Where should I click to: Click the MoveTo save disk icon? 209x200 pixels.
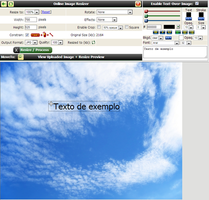pos(20,57)
